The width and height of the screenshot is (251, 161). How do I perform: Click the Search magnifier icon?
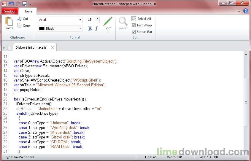[x=123, y=21]
